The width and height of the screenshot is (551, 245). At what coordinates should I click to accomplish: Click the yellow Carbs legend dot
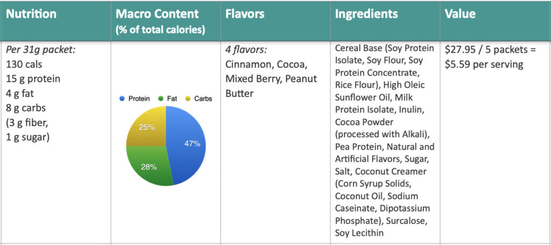tap(188, 99)
